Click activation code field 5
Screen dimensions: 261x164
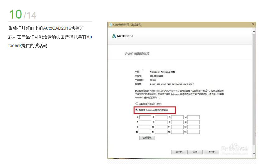point(145,122)
